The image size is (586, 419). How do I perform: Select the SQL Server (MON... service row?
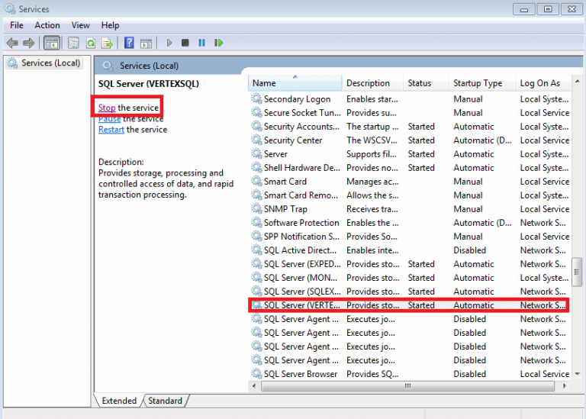point(409,278)
